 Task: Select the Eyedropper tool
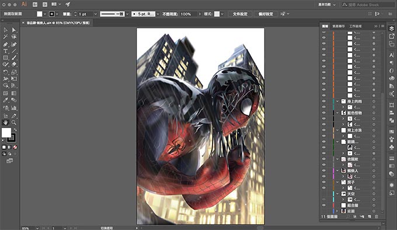pos(5,100)
